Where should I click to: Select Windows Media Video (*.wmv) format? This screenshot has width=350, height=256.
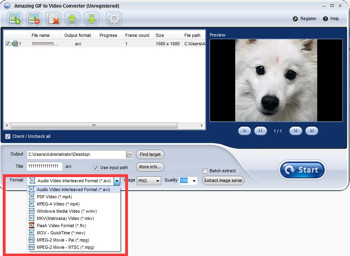[x=74, y=211]
